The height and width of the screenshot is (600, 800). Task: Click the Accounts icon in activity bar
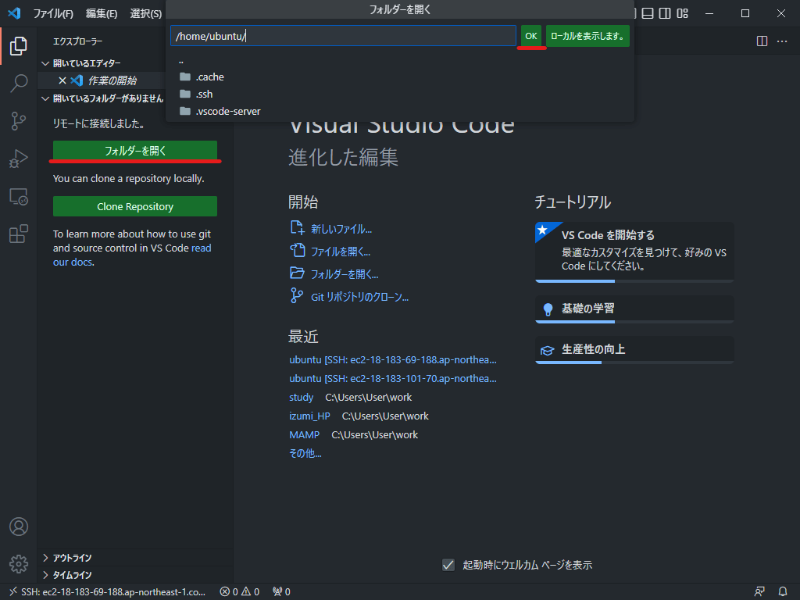click(18, 527)
